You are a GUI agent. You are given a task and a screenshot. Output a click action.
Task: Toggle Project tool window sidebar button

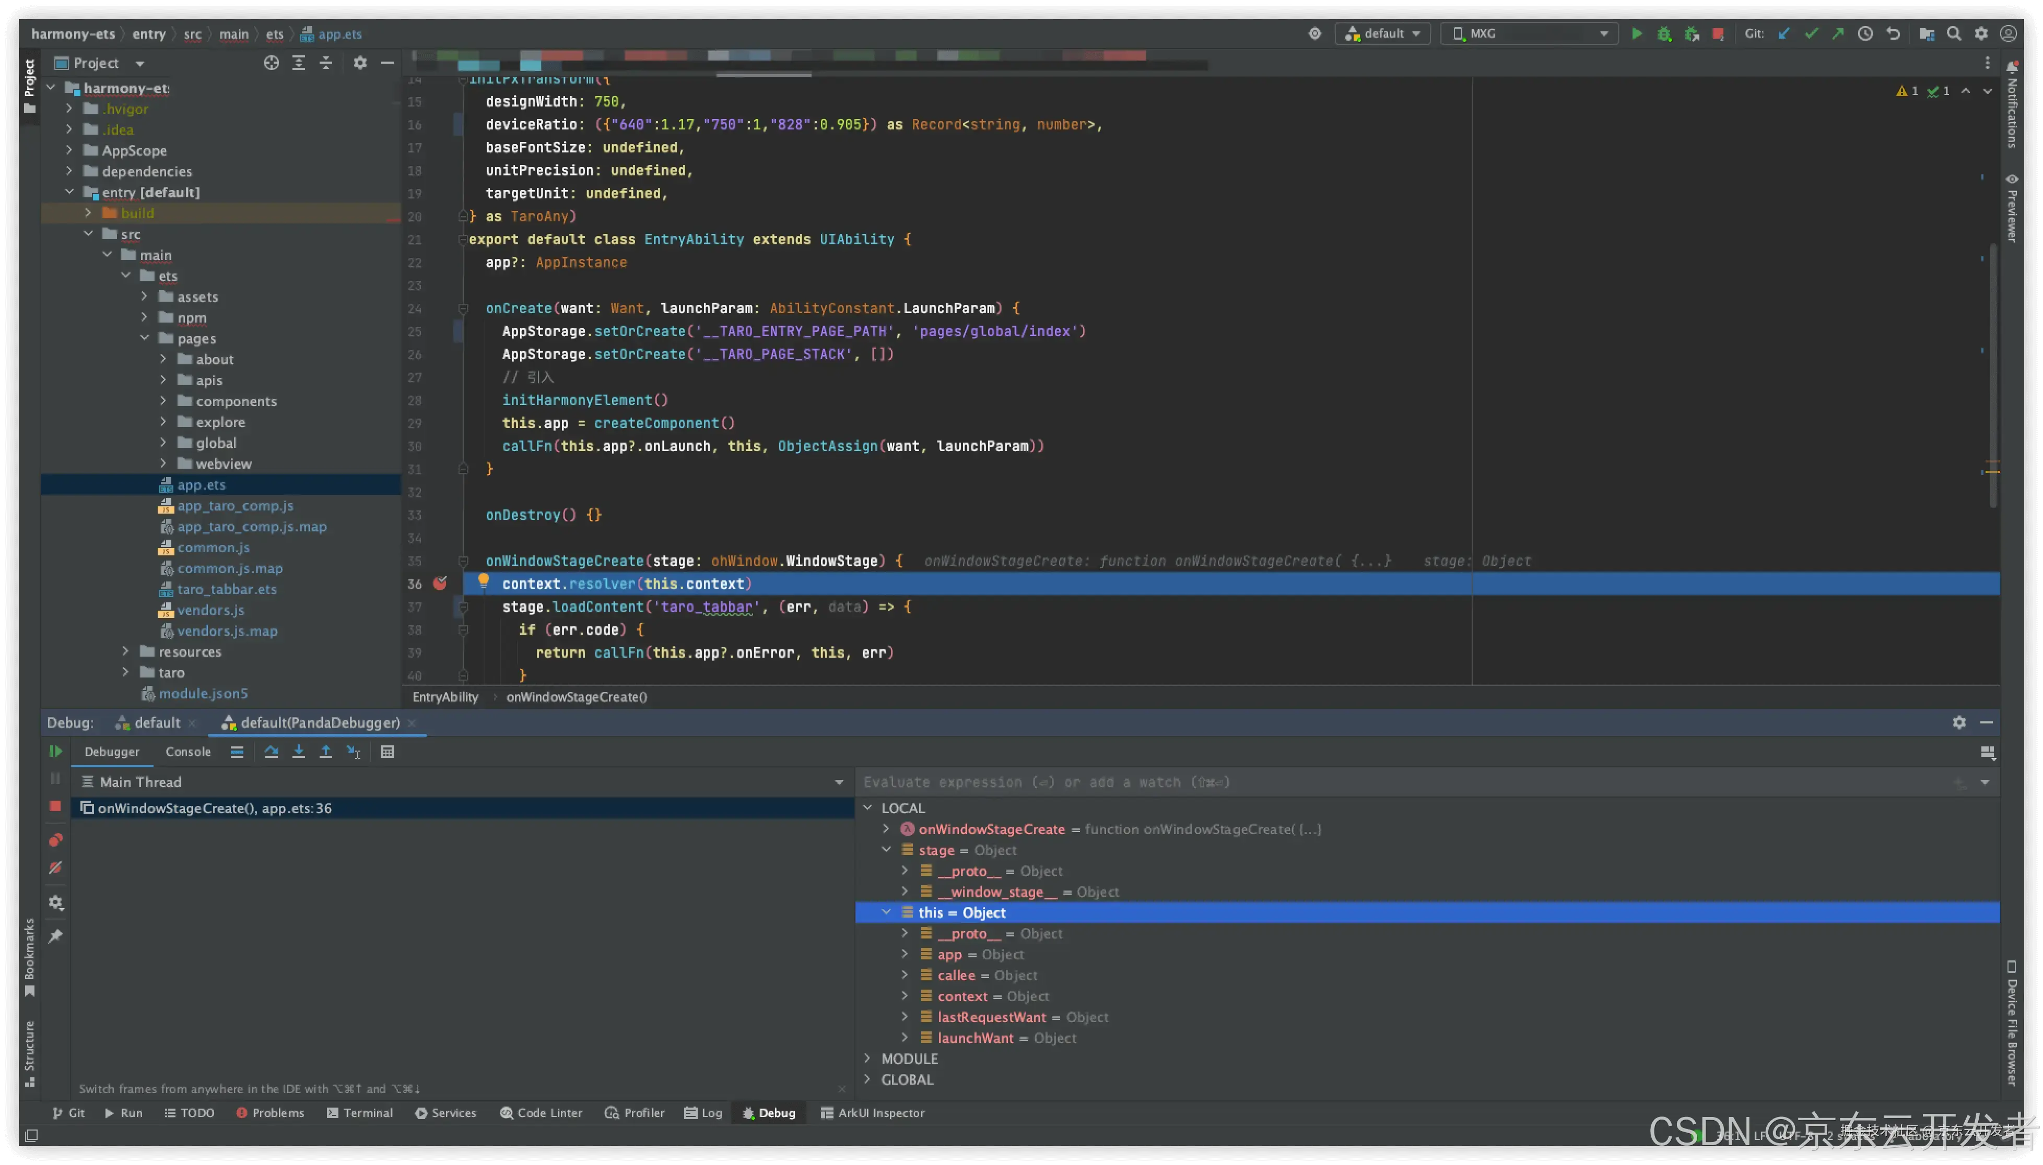(30, 86)
